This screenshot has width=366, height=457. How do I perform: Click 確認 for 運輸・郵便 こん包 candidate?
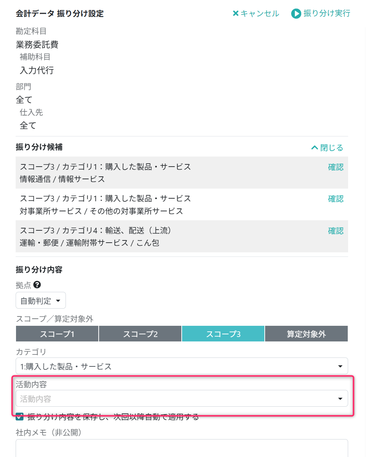pos(335,231)
